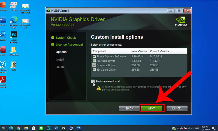Open the Word desktop icon

click(3, 21)
